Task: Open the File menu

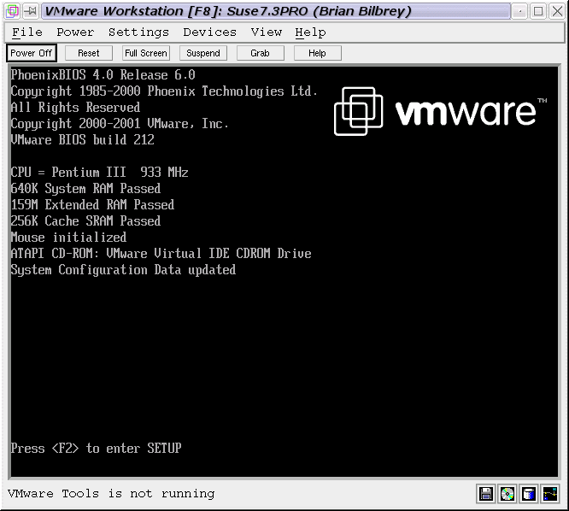Action: (27, 32)
